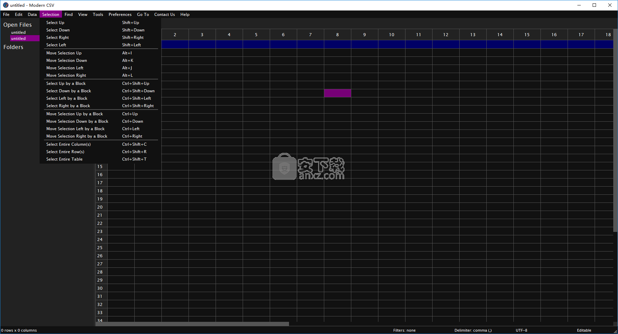Click the Folders panel heading
Image resolution: width=618 pixels, height=334 pixels.
tap(13, 47)
